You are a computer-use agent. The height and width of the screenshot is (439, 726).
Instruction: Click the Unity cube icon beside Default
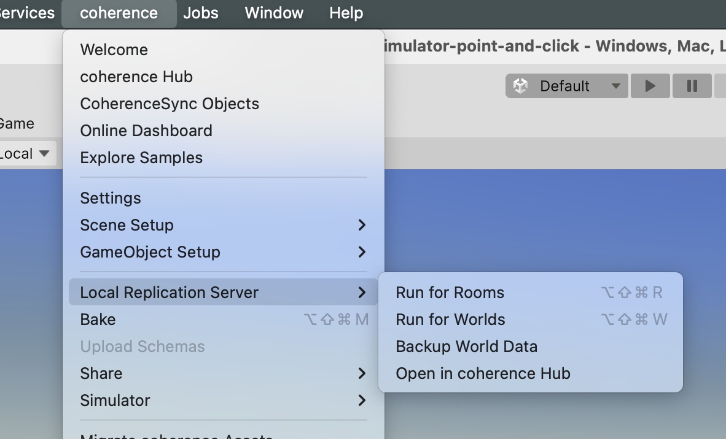pyautogui.click(x=521, y=86)
